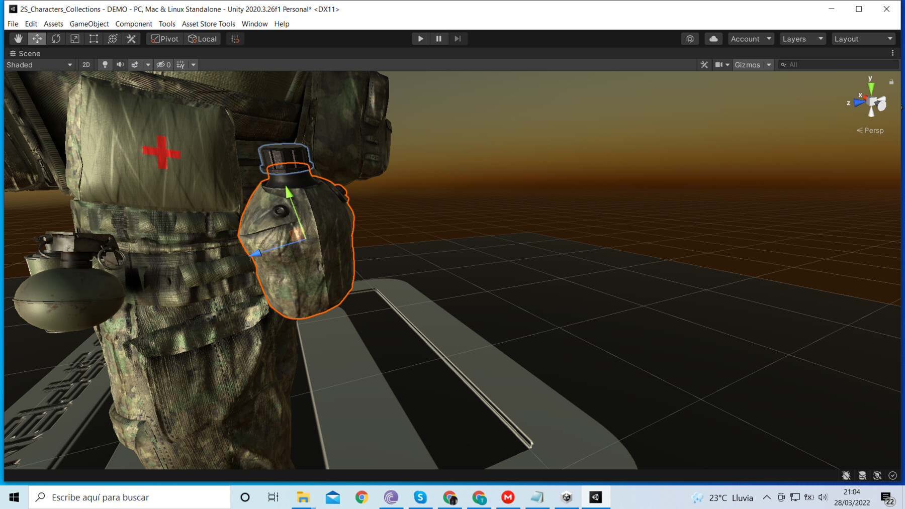
Task: Toggle grid snapping icon in toolbar
Action: (235, 39)
